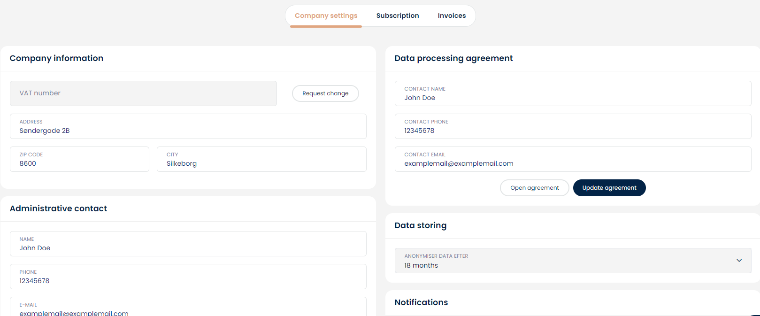Viewport: 760px width, 316px height.
Task: Focus the Contact phone field
Action: 573,127
